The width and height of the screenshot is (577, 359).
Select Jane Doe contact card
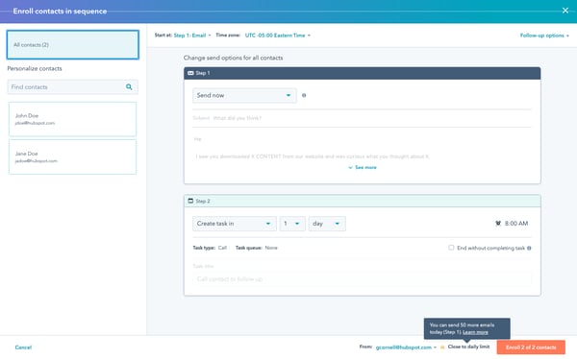(72, 156)
